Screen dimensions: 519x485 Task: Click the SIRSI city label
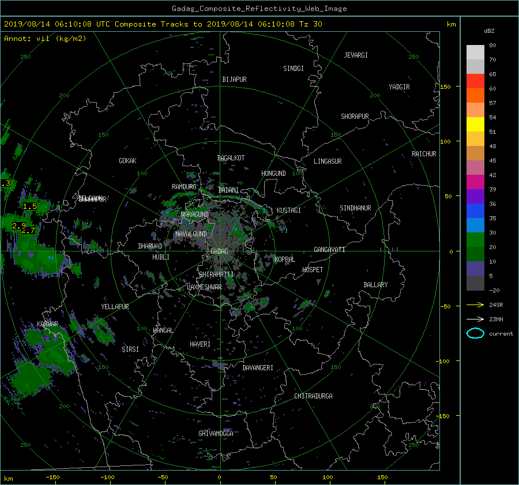pyautogui.click(x=130, y=349)
